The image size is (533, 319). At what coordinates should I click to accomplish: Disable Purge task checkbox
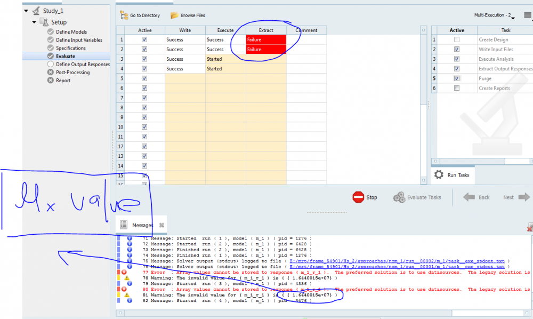457,78
